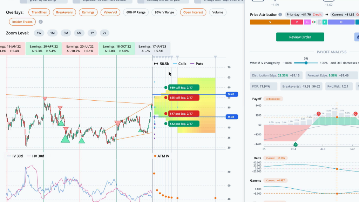Open the Price Attribution info icon
This screenshot has height=202, width=359.
280,14
